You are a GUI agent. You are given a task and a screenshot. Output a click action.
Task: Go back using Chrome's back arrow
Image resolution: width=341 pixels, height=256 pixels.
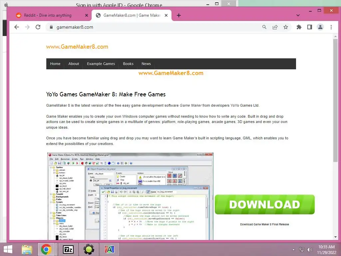point(17,27)
